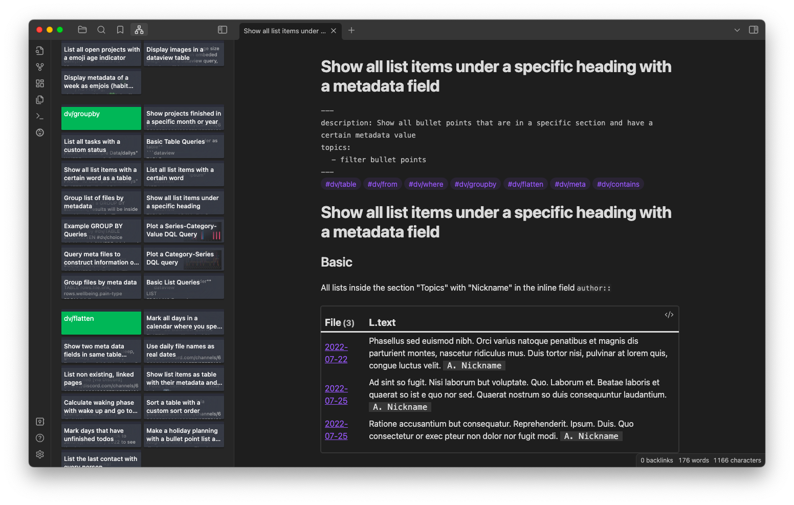Open 'Display images in a dataview table' card
This screenshot has width=794, height=505.
coord(184,54)
